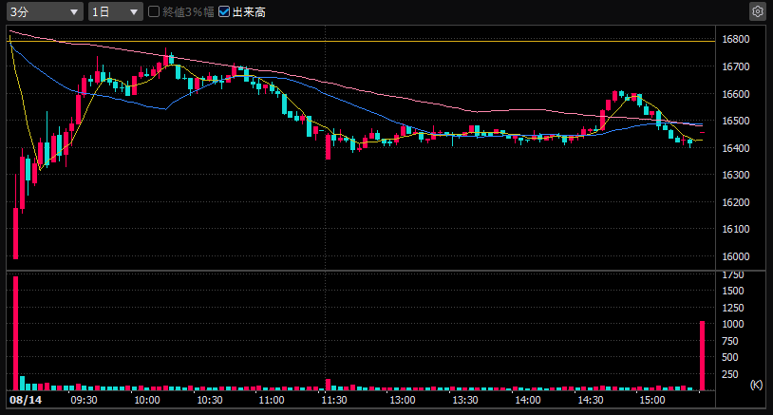Open the 1日 period dropdown
The width and height of the screenshot is (773, 415).
pos(115,11)
